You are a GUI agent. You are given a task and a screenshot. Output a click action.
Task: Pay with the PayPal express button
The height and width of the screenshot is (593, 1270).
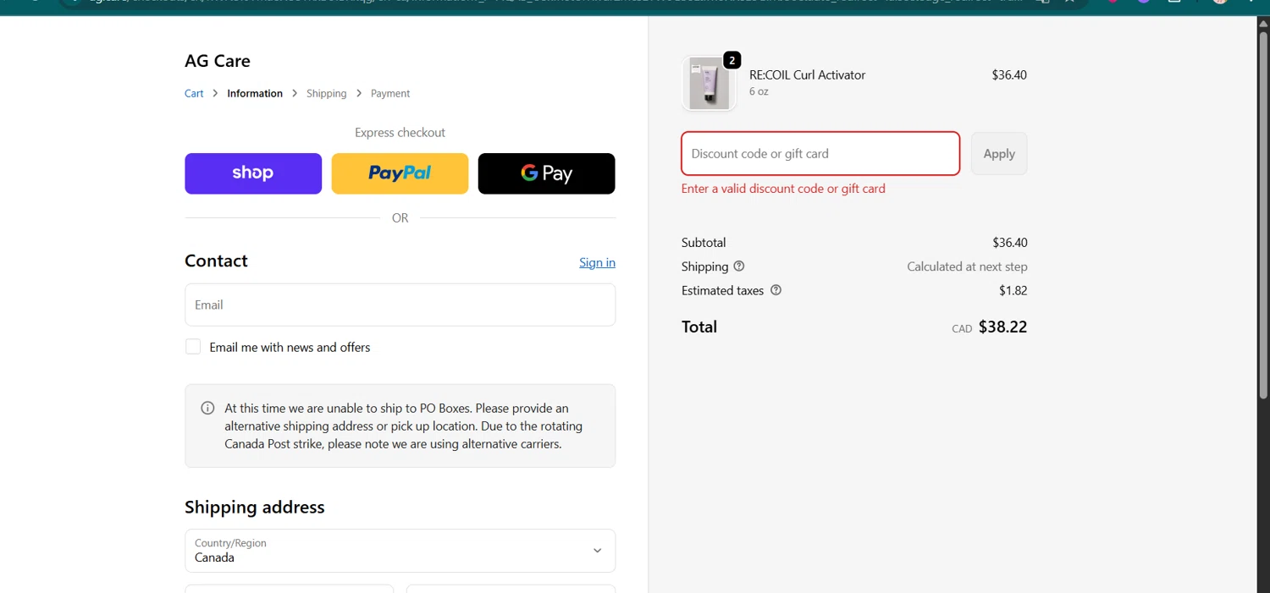click(400, 173)
